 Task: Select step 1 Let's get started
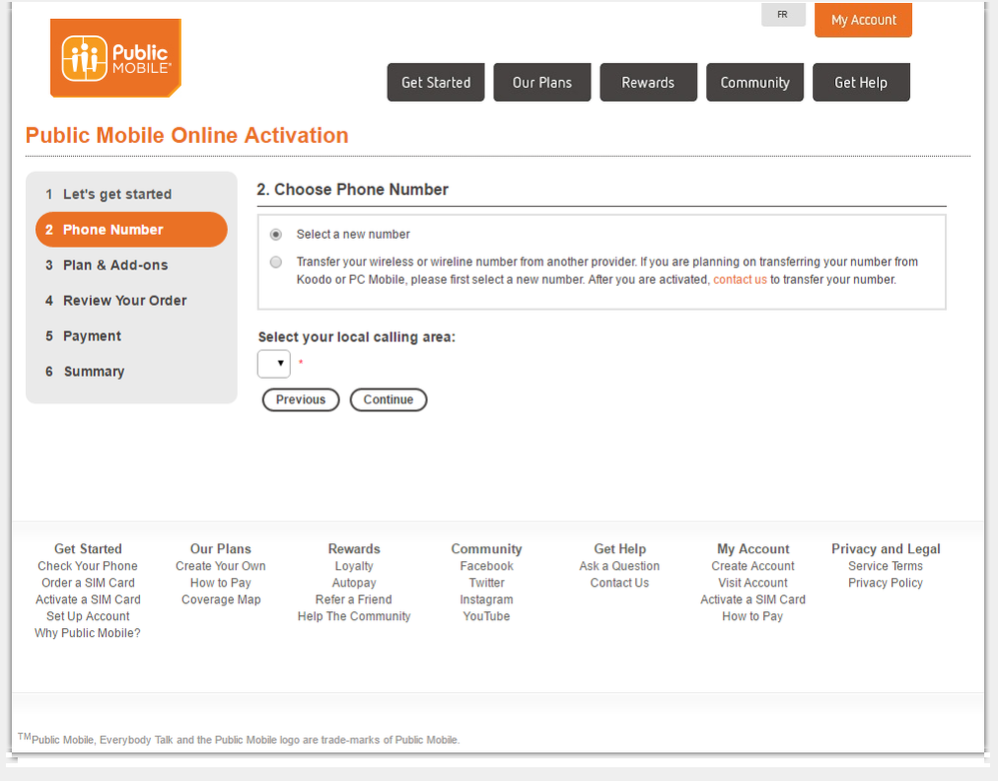[x=117, y=194]
